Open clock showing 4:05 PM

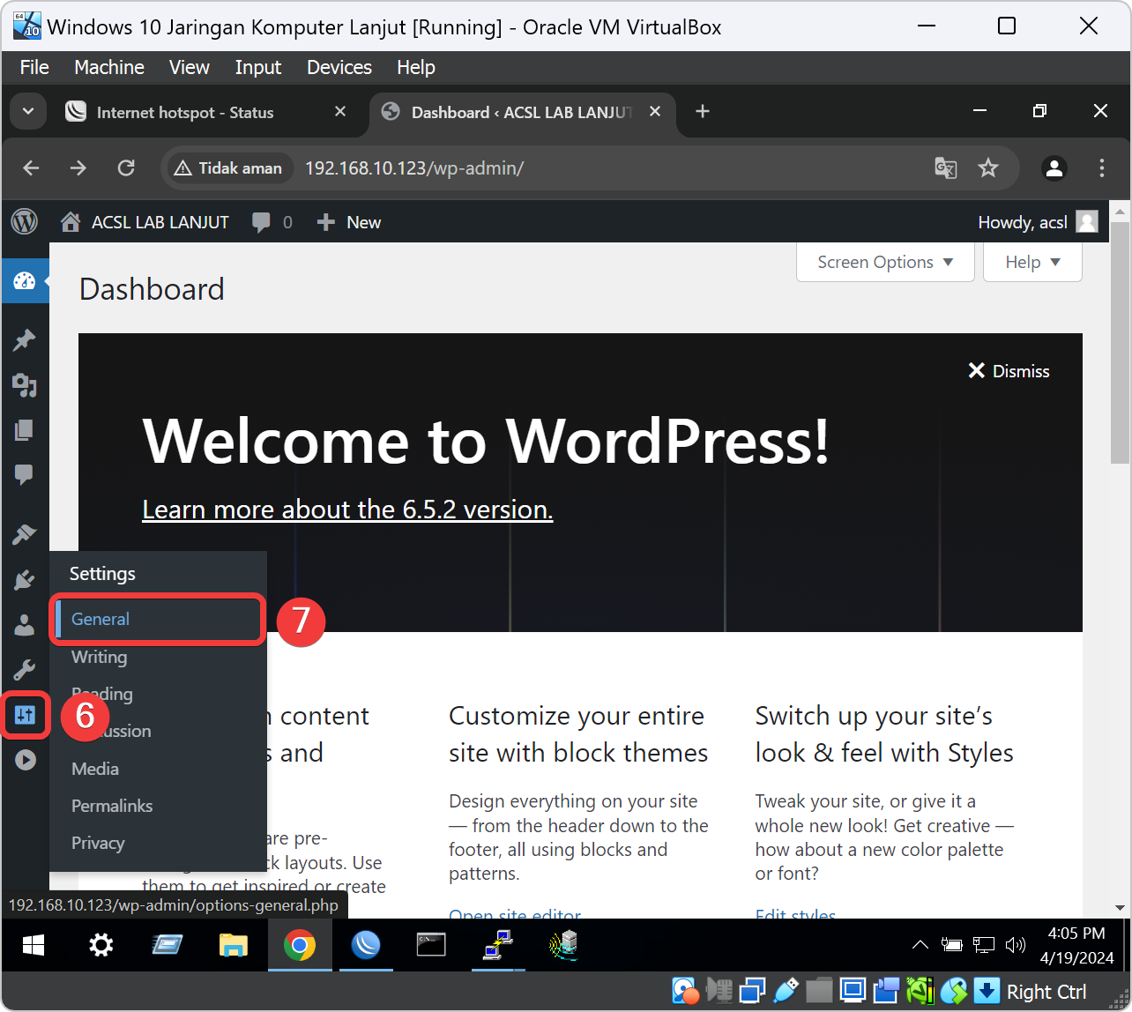coord(1076,945)
